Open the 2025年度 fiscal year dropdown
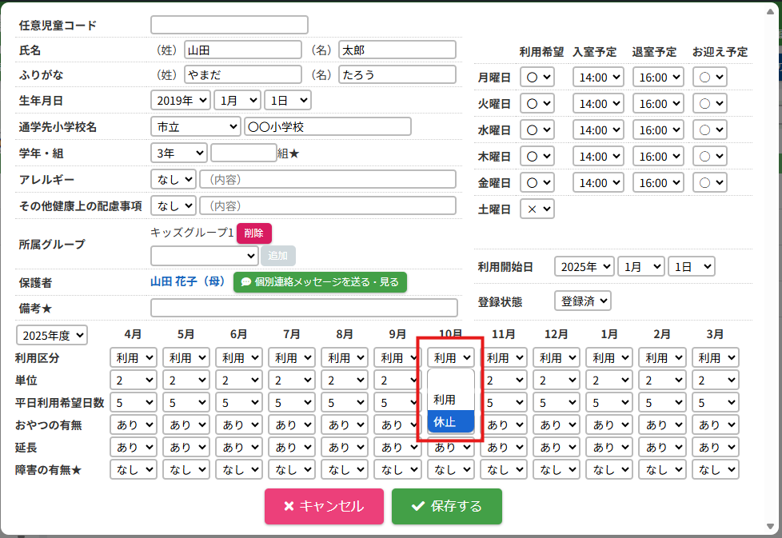 52,335
